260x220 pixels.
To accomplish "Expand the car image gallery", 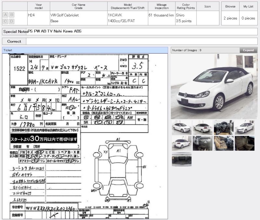I will (x=248, y=50).
